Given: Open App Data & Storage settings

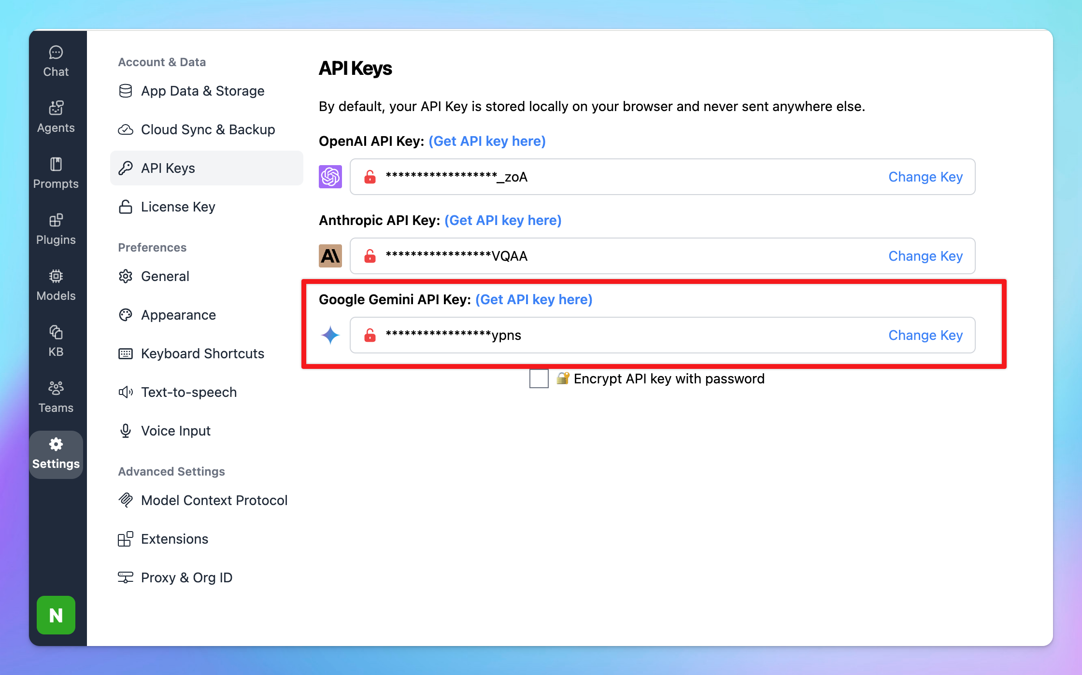Looking at the screenshot, I should pyautogui.click(x=202, y=91).
